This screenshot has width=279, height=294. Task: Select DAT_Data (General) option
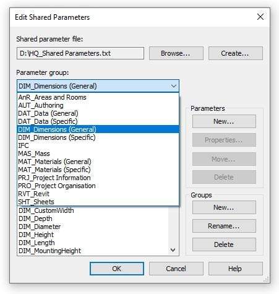click(x=98, y=113)
